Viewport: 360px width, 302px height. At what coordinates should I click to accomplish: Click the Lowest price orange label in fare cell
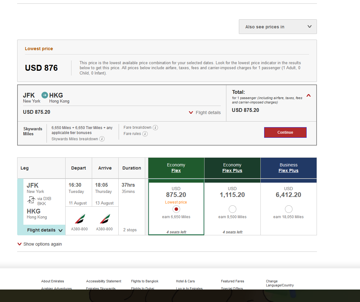(176, 202)
